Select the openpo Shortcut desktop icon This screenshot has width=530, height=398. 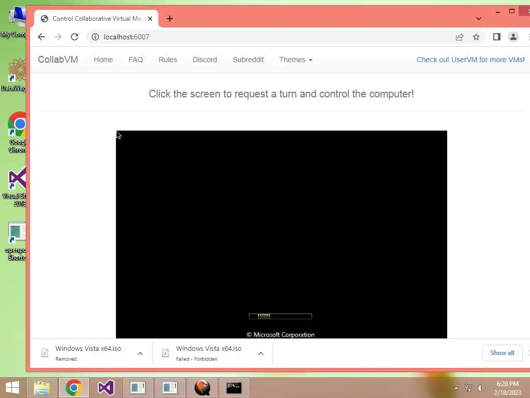pyautogui.click(x=16, y=241)
